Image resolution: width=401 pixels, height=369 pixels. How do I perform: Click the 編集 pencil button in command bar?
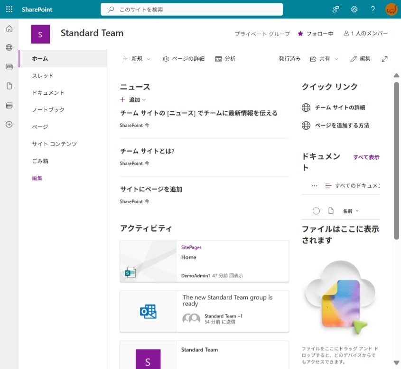click(x=360, y=59)
